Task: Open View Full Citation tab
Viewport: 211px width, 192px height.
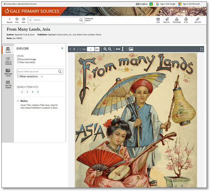Action: click(x=8, y=84)
